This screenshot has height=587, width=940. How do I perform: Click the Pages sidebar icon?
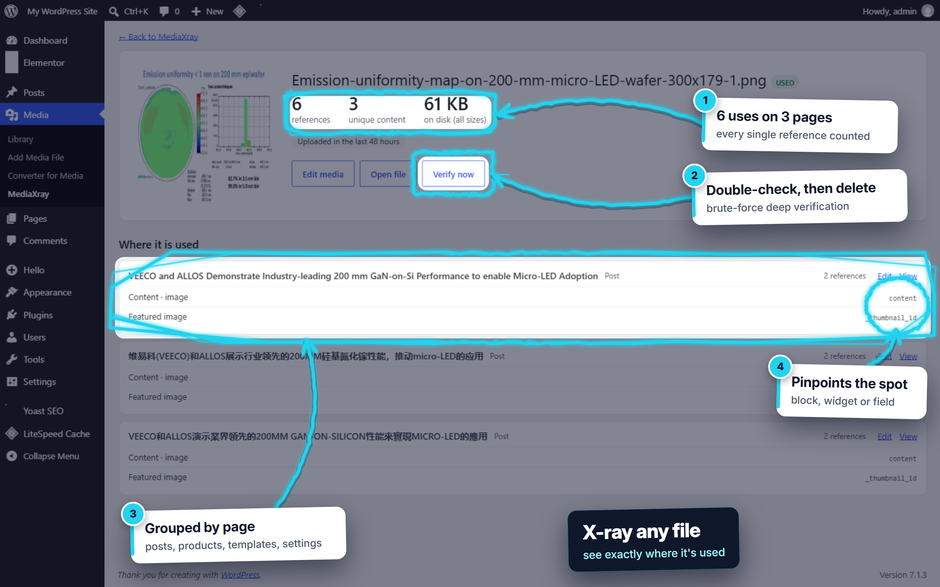[x=12, y=218]
